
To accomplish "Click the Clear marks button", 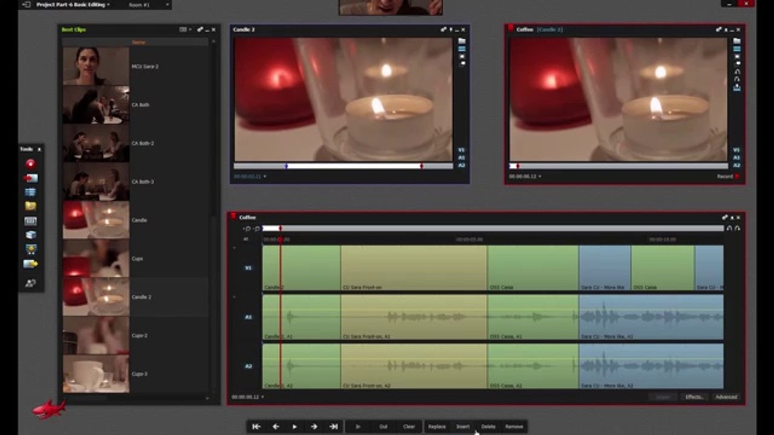I will 409,427.
